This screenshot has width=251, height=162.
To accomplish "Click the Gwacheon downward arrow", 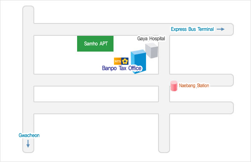I will click(28, 144).
